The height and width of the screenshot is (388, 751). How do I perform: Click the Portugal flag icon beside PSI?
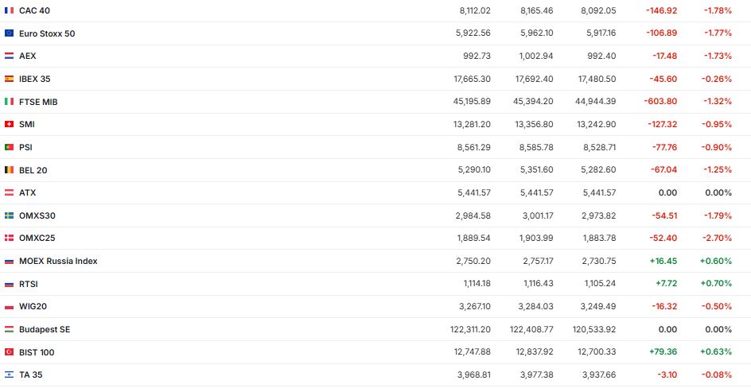click(9, 147)
